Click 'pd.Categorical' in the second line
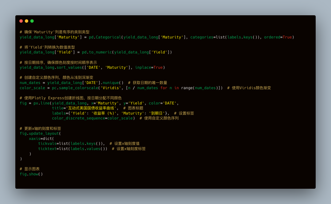This screenshot has width=331, height=204. pyautogui.click(x=105, y=37)
